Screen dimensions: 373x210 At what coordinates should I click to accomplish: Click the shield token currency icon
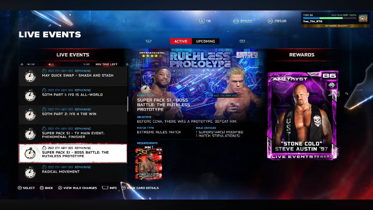point(201,21)
